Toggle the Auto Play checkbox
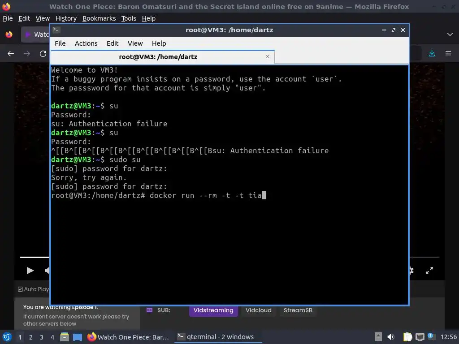Image resolution: width=459 pixels, height=344 pixels. 20,289
